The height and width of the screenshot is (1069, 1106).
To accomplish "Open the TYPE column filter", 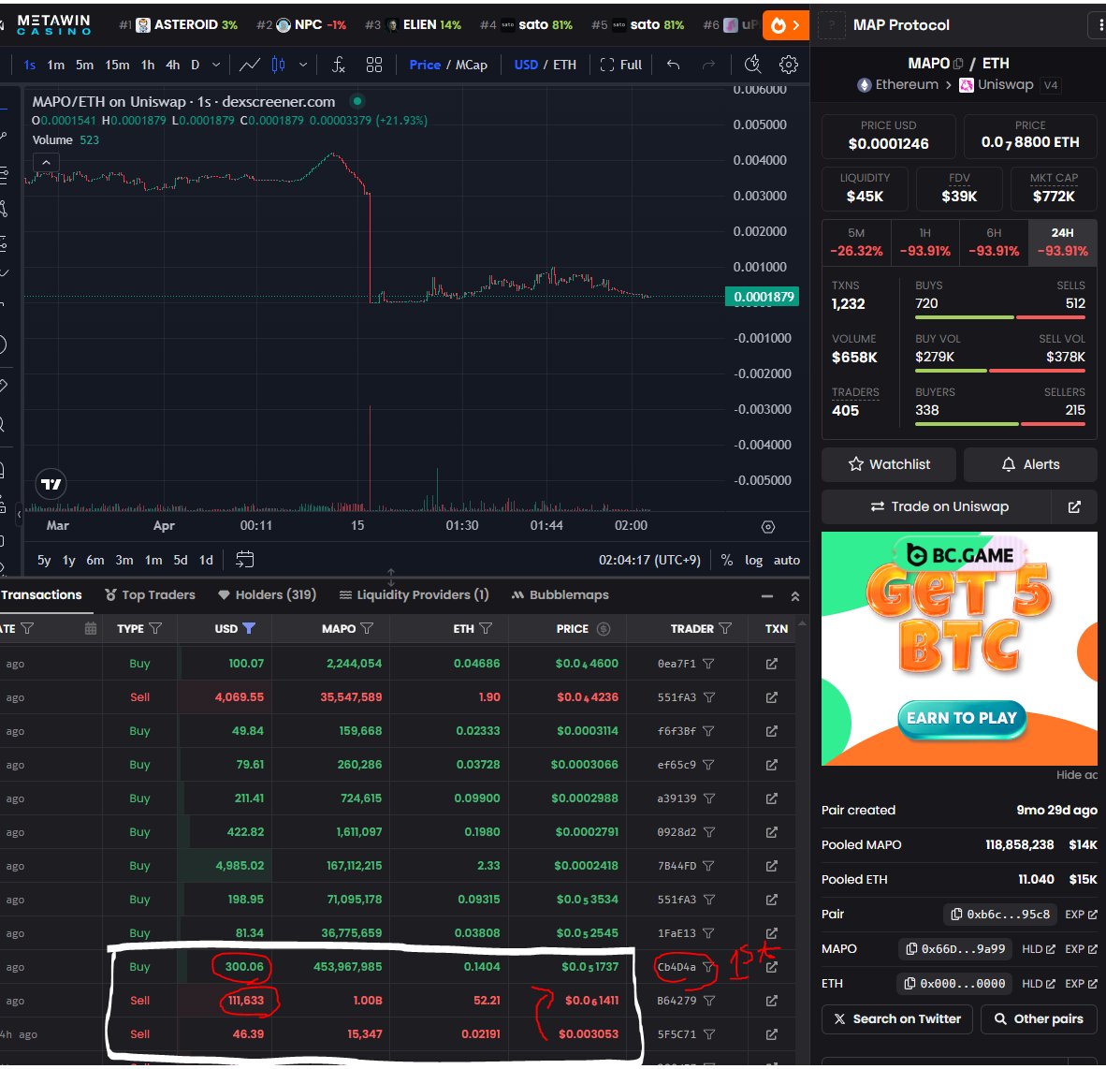I will click(156, 628).
